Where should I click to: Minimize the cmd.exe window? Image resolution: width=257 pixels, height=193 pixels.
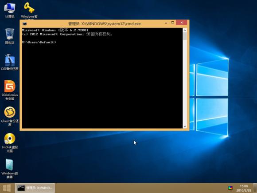[166, 23]
